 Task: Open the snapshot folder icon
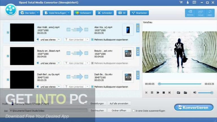(185, 93)
